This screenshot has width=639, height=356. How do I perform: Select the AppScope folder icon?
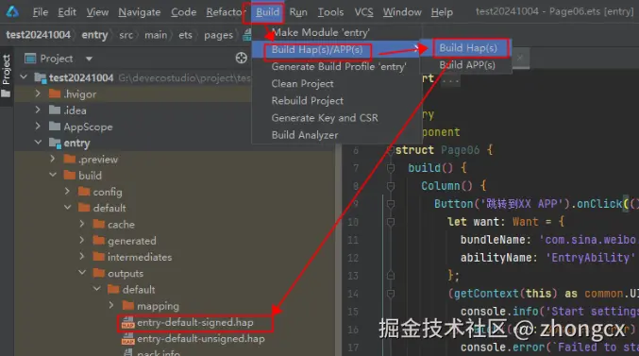55,127
